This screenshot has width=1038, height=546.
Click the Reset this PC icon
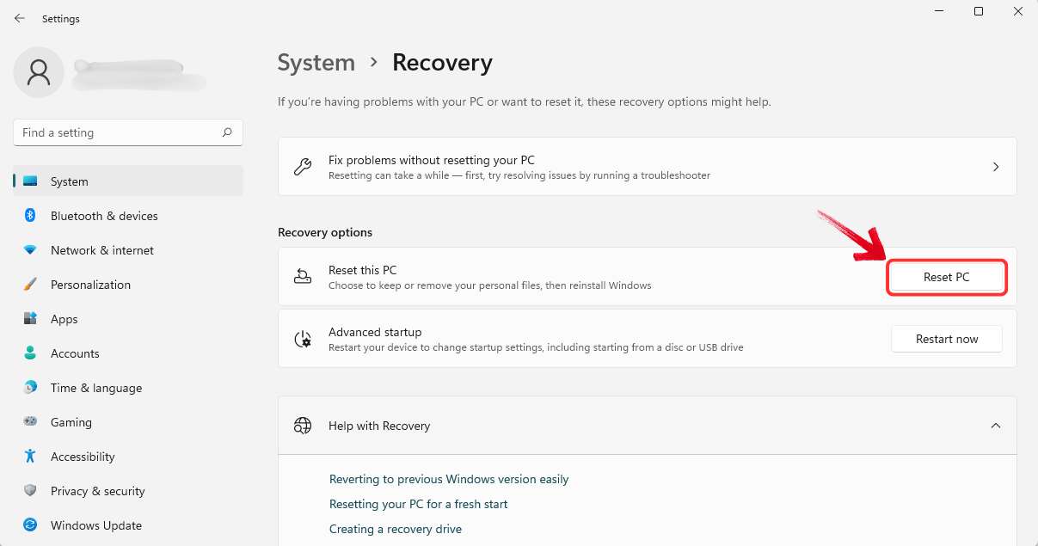[x=303, y=277]
